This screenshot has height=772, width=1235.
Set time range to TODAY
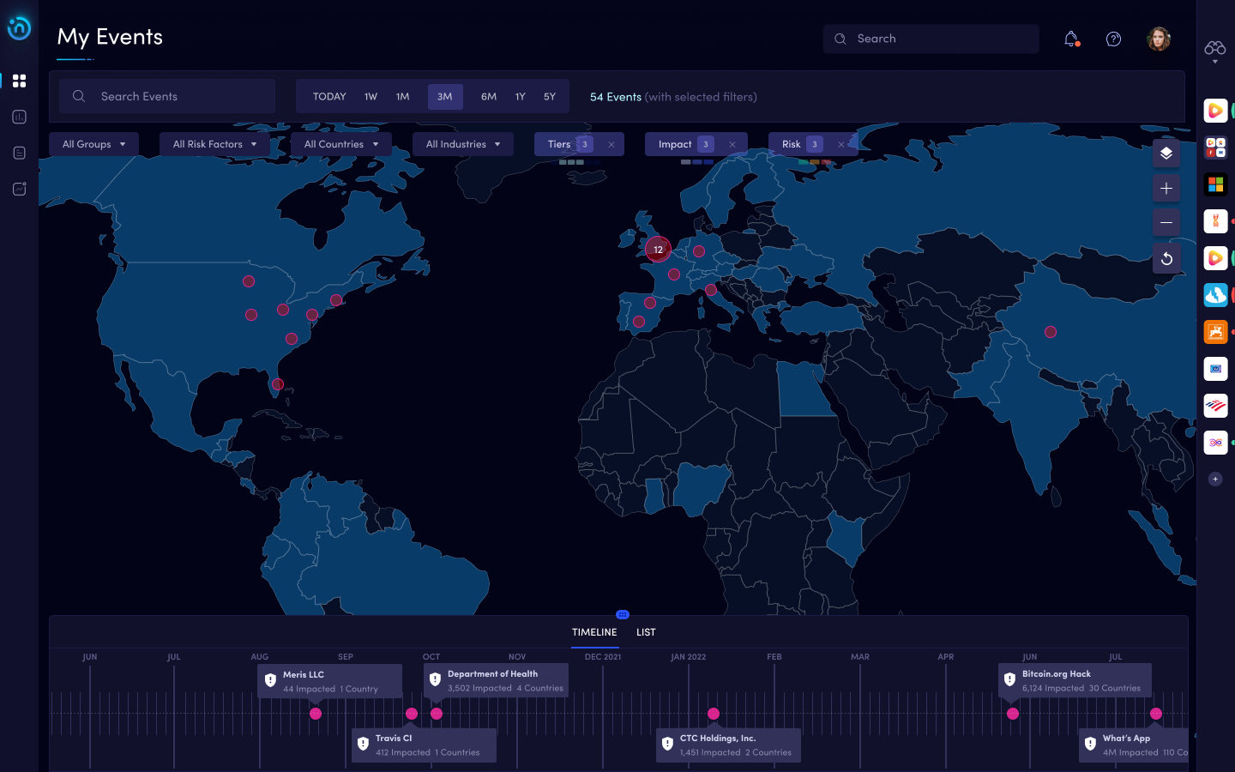[329, 97]
